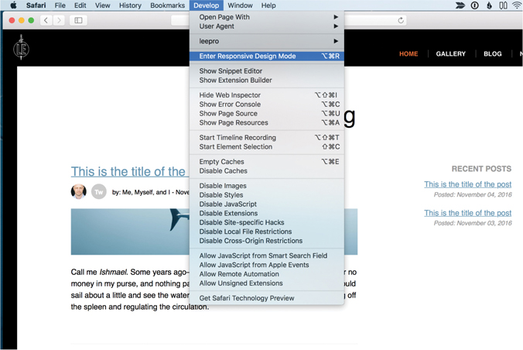
Task: Click the gray Tw avatar icon
Action: (98, 191)
